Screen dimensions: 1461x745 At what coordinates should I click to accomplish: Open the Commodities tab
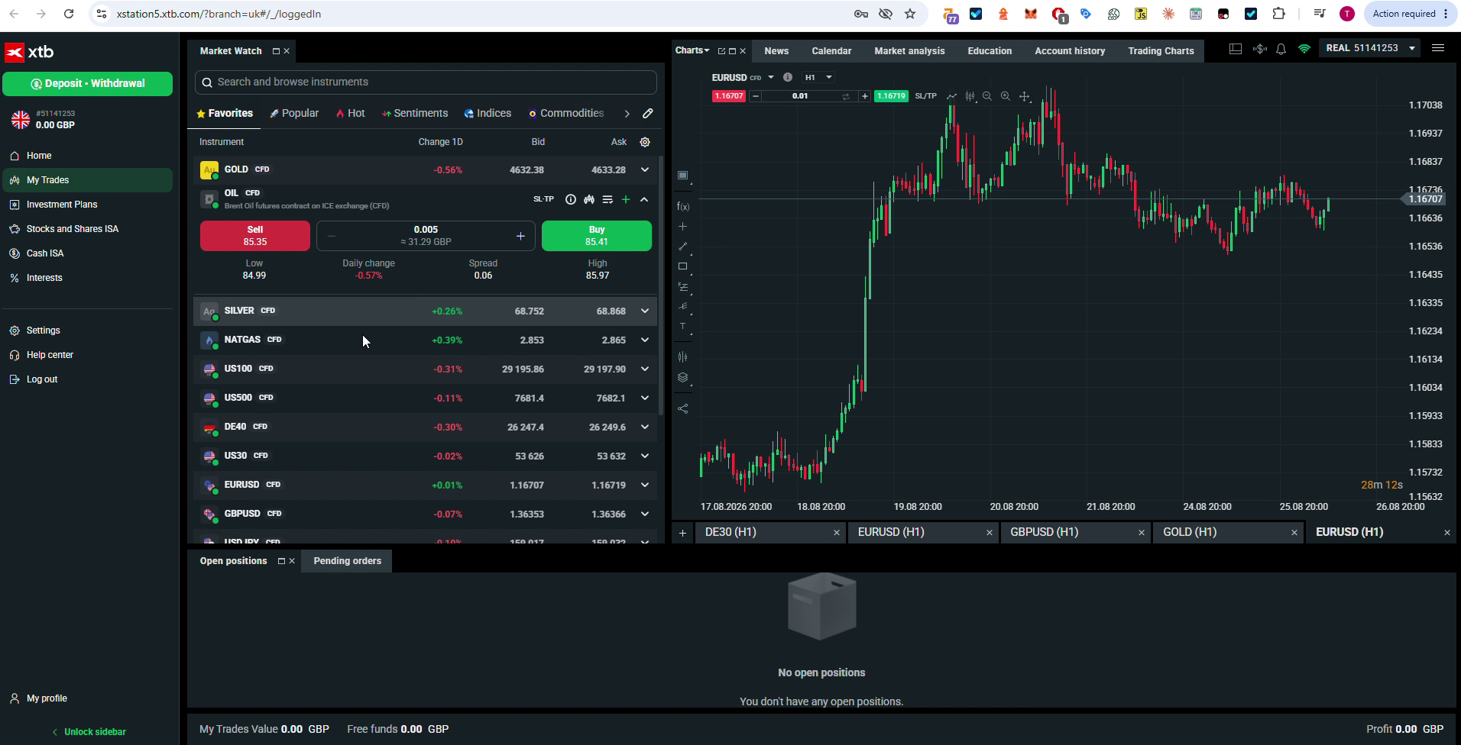[x=565, y=113]
